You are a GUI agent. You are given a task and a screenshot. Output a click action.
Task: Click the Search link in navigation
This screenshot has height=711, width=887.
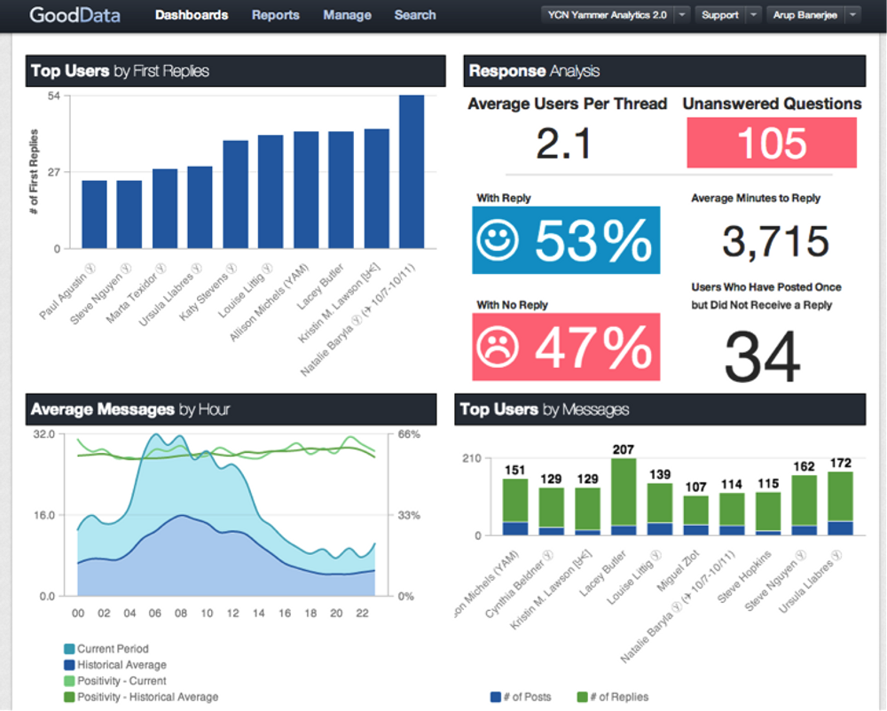[x=415, y=15]
